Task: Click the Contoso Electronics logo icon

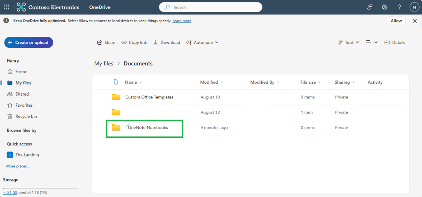Action: (21, 7)
